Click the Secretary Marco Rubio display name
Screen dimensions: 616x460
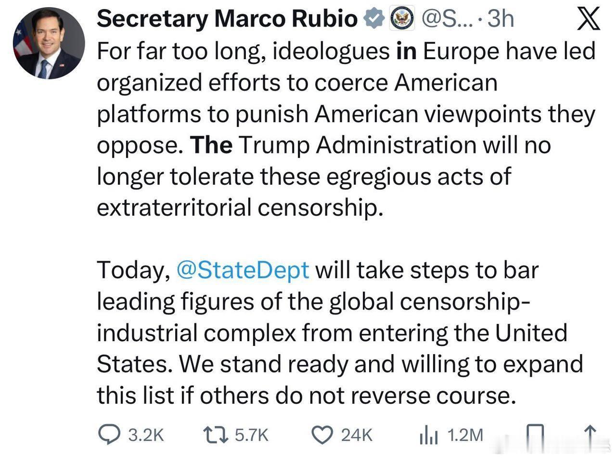(x=226, y=18)
